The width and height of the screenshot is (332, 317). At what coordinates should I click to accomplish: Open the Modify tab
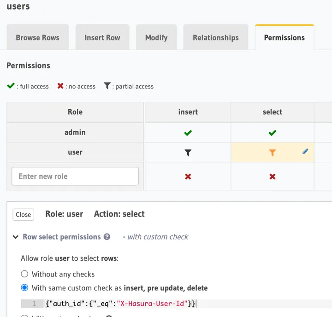pos(156,37)
